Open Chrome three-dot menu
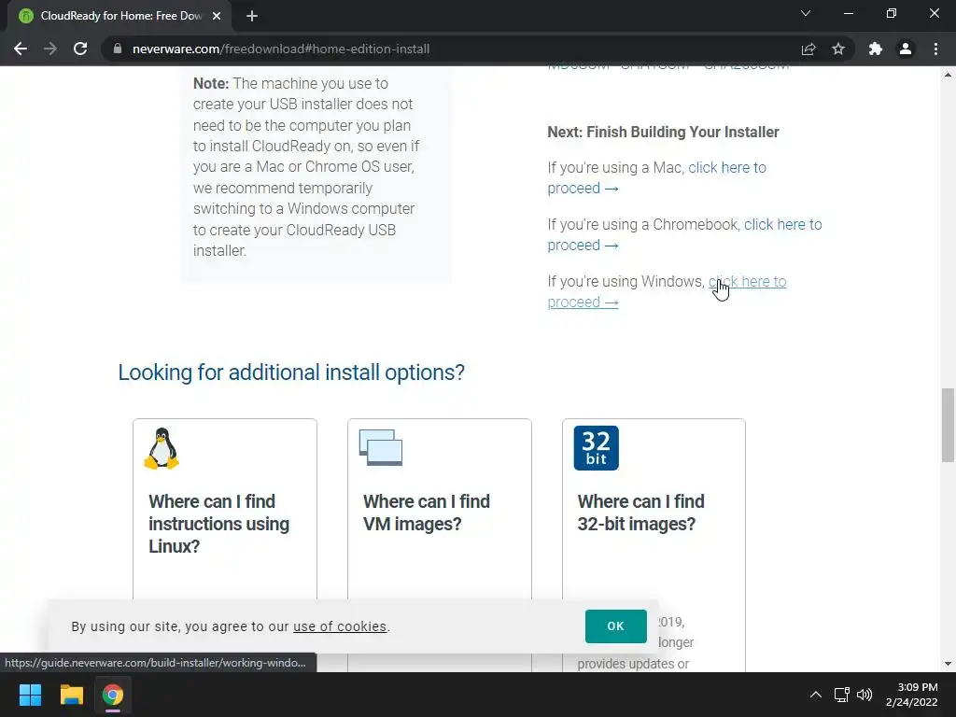 935,49
